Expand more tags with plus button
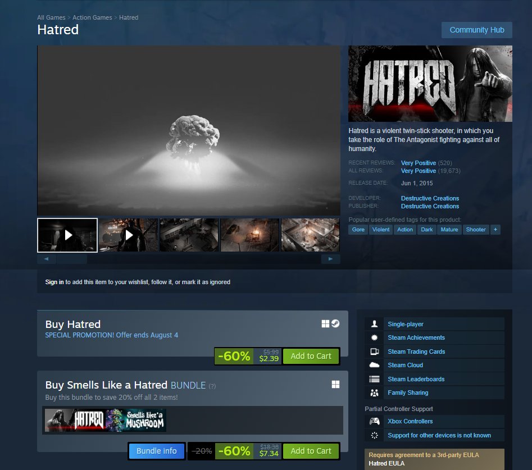Image resolution: width=532 pixels, height=470 pixels. pyautogui.click(x=495, y=230)
